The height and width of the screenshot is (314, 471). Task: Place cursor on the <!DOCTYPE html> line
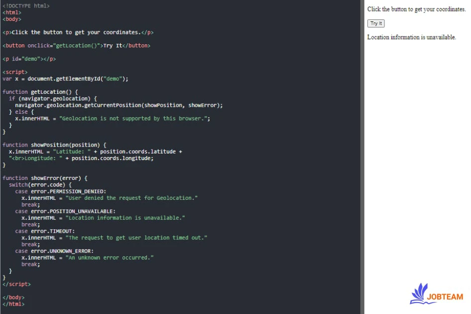click(26, 6)
